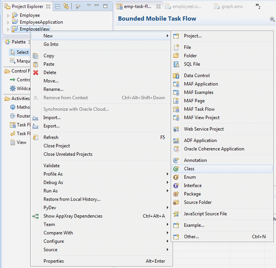Close the emp-task-fl... editor tab
The image size is (276, 268).
pyautogui.click(x=158, y=7)
